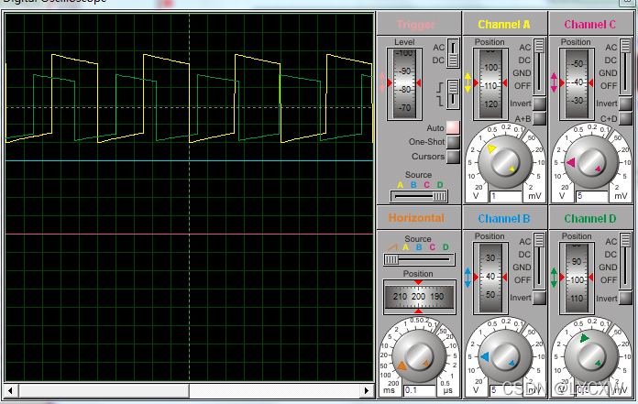The height and width of the screenshot is (404, 638).
Task: Toggle Channel D Invert button
Action: pyautogui.click(x=625, y=298)
